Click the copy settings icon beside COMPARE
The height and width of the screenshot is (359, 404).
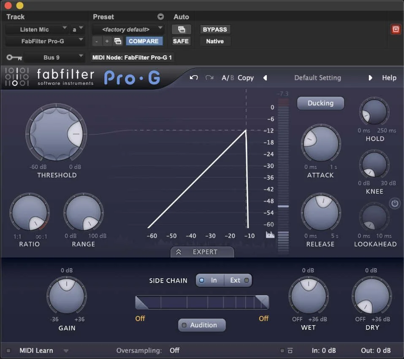tap(118, 41)
